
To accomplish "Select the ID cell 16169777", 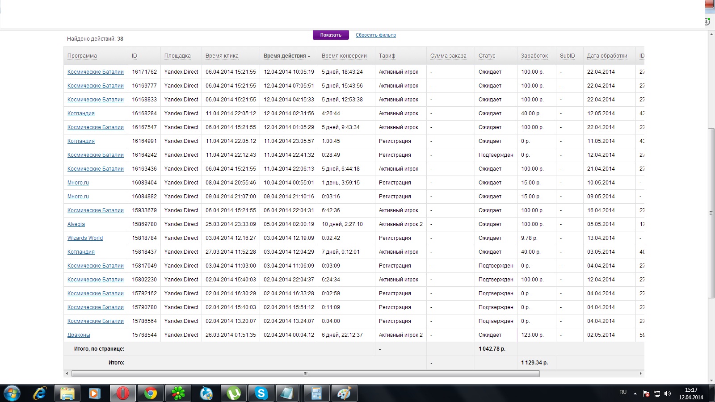I will [144, 86].
